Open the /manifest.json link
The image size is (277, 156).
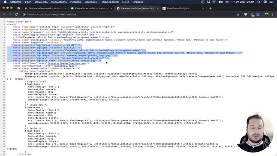tap(64, 66)
